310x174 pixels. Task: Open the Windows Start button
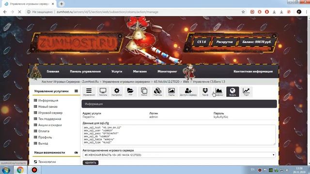(x=6, y=170)
